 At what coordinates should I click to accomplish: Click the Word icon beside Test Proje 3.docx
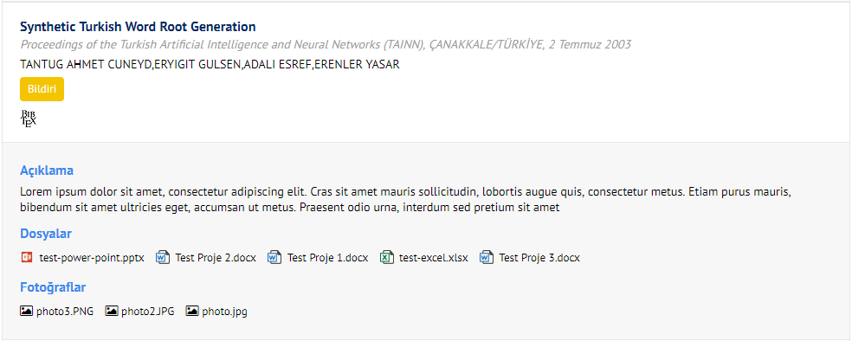coord(487,257)
